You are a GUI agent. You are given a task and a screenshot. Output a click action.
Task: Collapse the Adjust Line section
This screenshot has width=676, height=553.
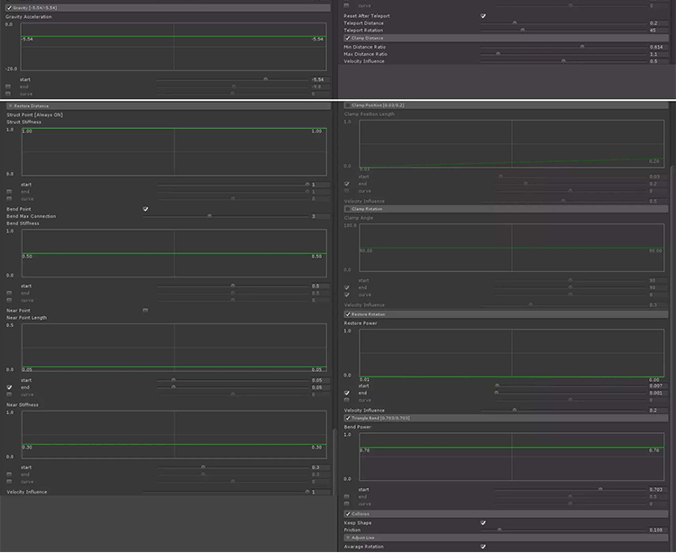pyautogui.click(x=349, y=538)
